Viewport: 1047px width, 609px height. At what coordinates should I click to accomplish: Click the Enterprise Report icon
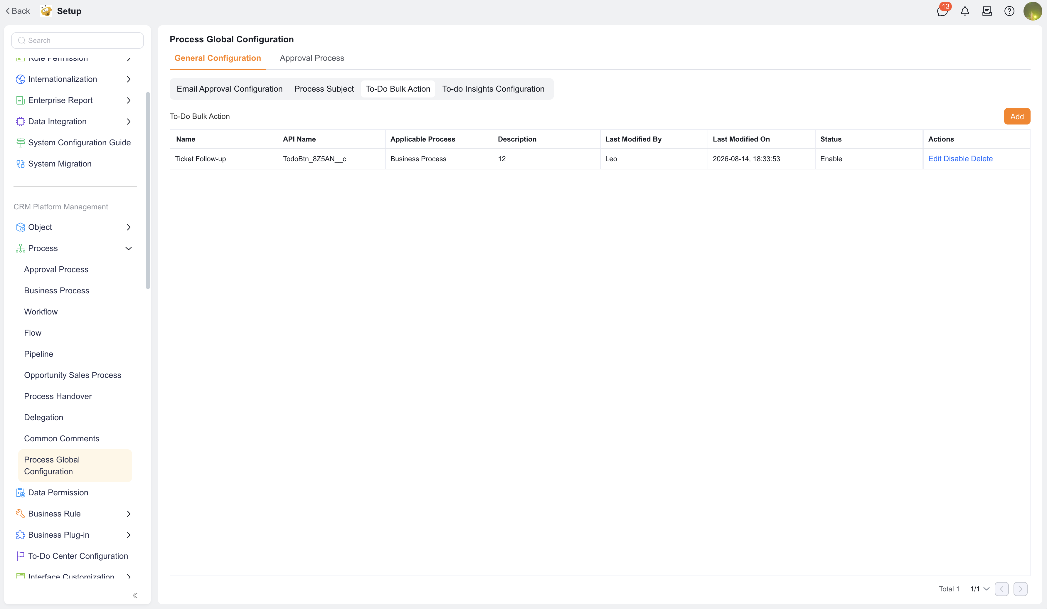tap(20, 100)
